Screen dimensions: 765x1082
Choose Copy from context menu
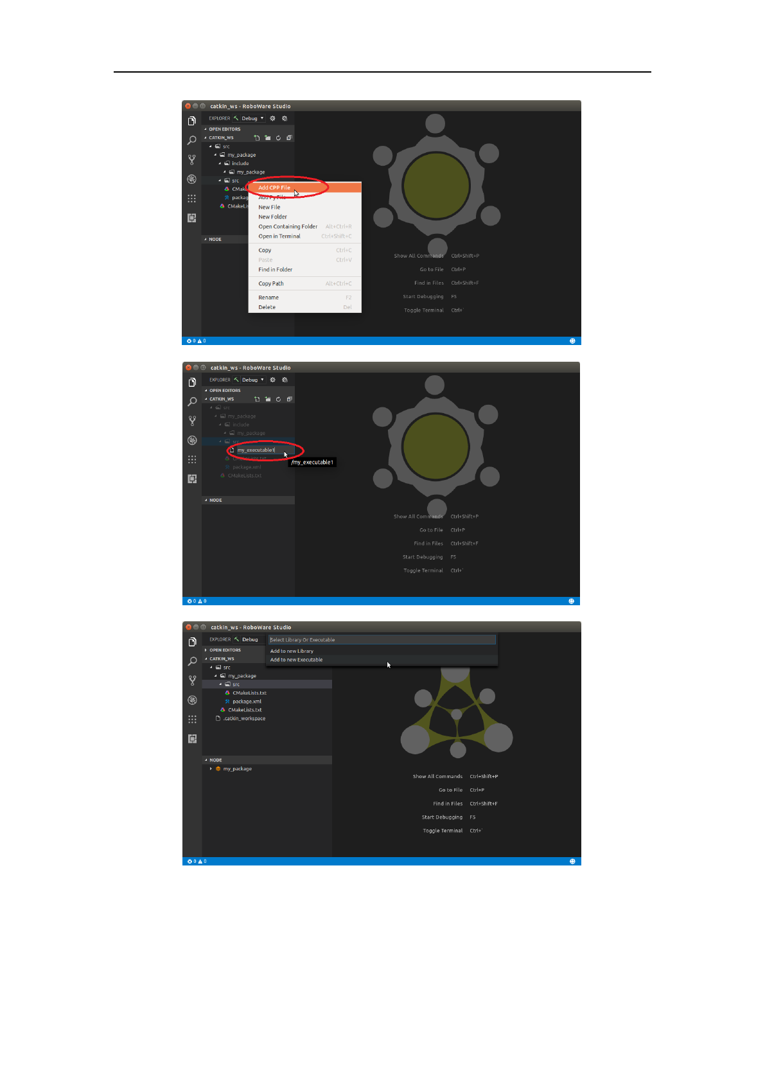(305, 250)
